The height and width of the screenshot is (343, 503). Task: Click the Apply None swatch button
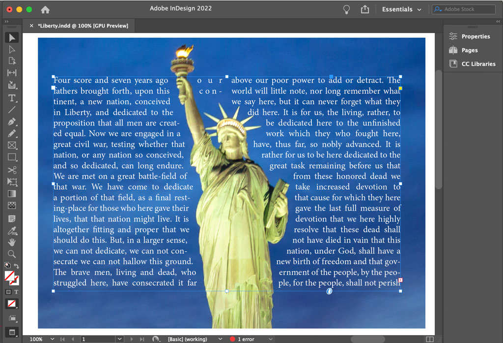[x=12, y=304]
